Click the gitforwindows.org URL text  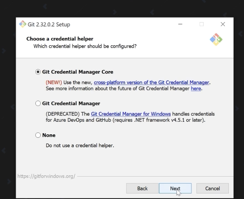[x=46, y=176]
